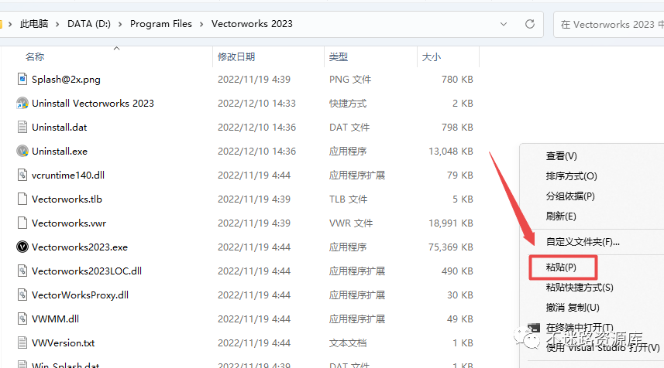Click the vcruntime140.dll file icon
Image resolution: width=664 pixels, height=368 pixels.
tap(22, 175)
